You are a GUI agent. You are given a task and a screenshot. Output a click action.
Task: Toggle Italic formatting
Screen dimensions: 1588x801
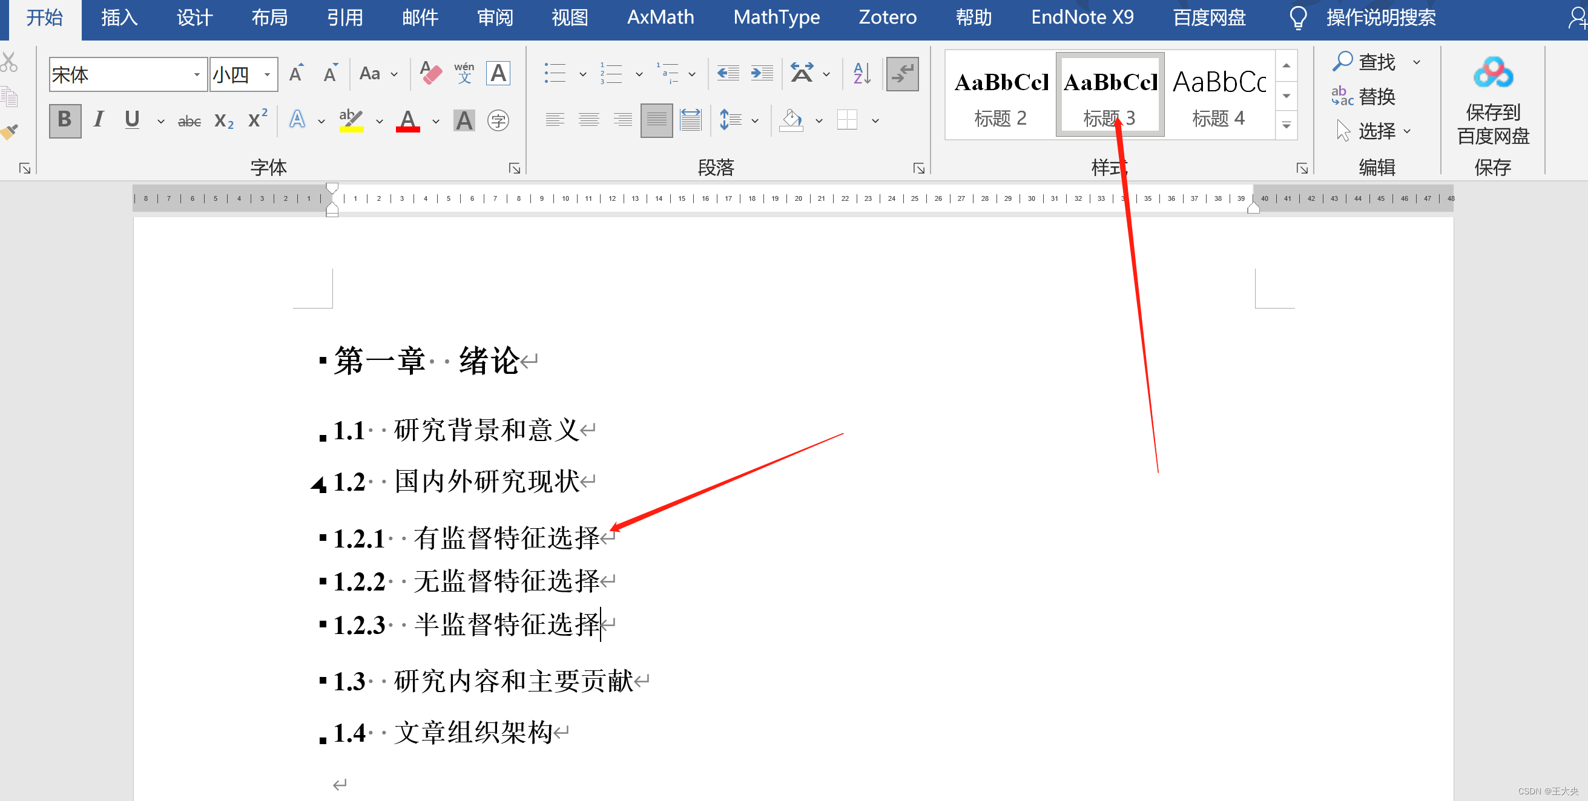pos(99,120)
